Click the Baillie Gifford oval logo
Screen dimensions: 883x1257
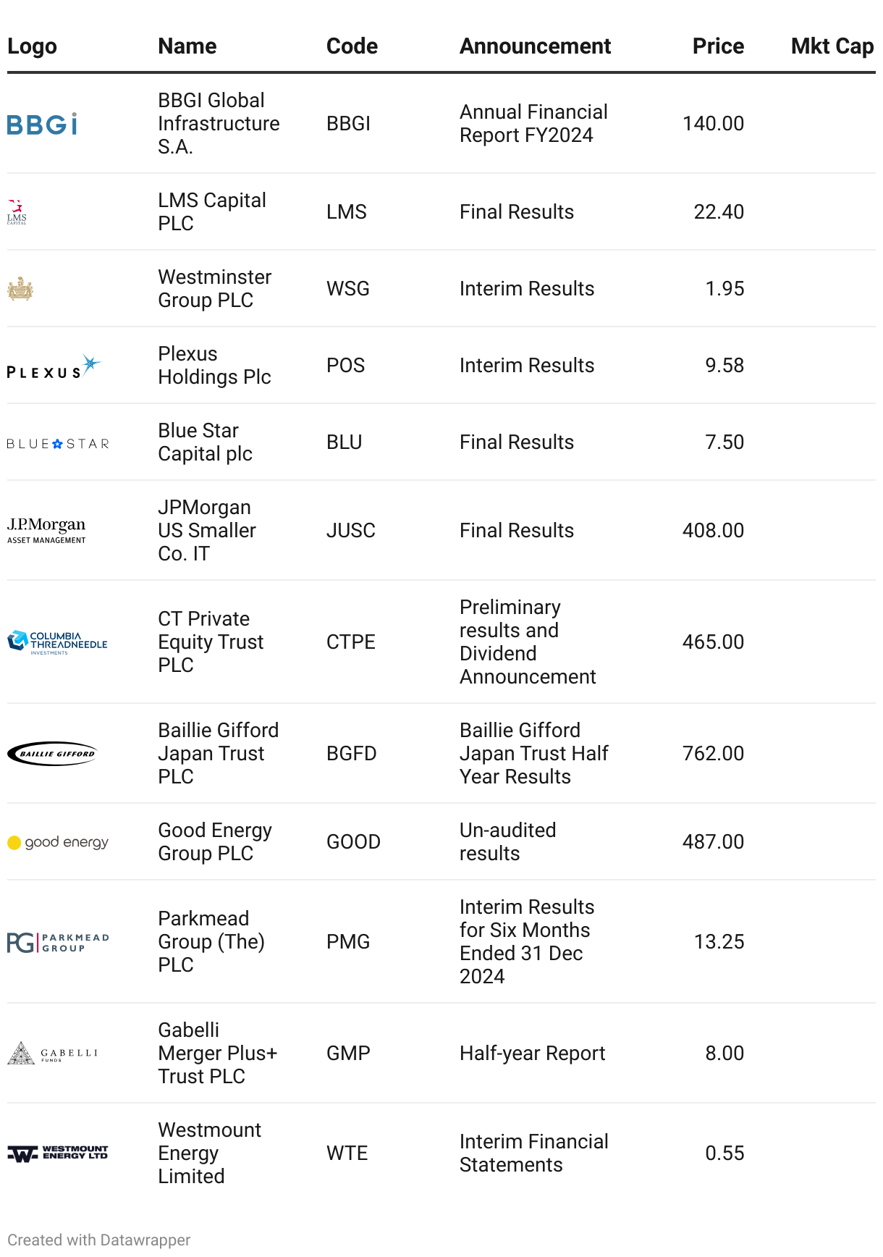[52, 754]
